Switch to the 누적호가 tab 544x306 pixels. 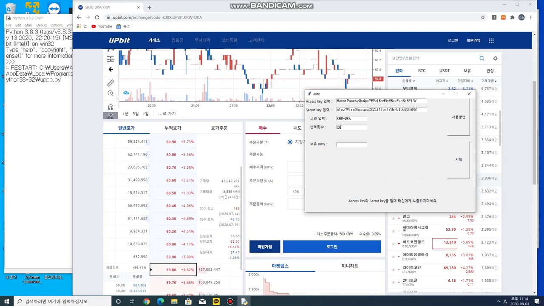[x=173, y=128]
